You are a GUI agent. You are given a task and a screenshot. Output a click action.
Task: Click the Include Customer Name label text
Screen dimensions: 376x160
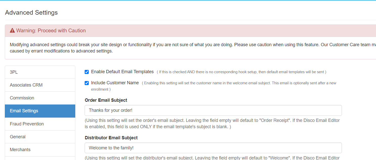(115, 83)
